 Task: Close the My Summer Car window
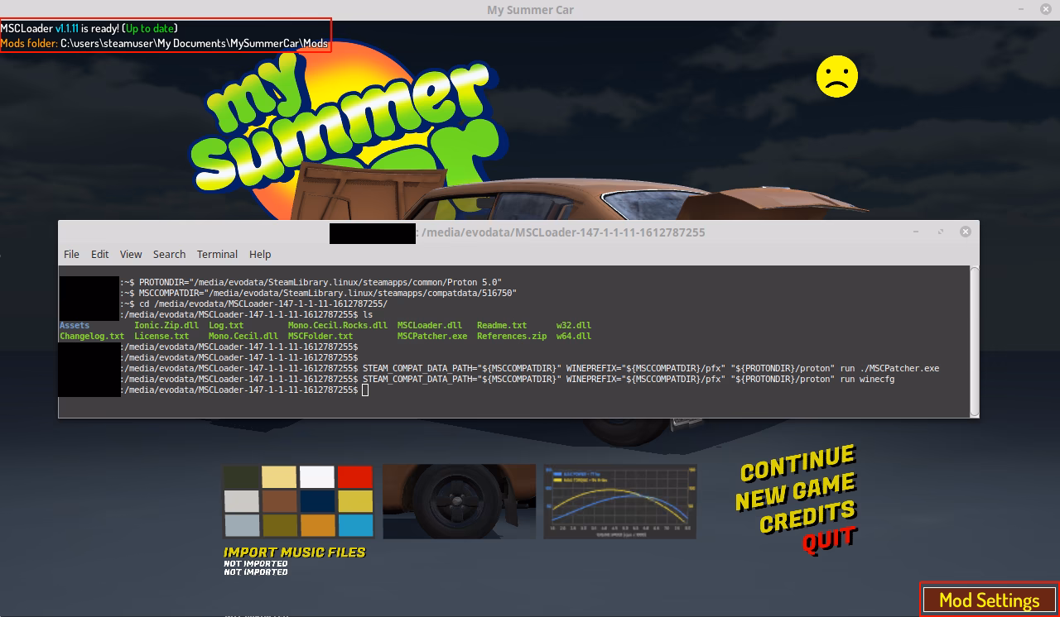(1046, 9)
